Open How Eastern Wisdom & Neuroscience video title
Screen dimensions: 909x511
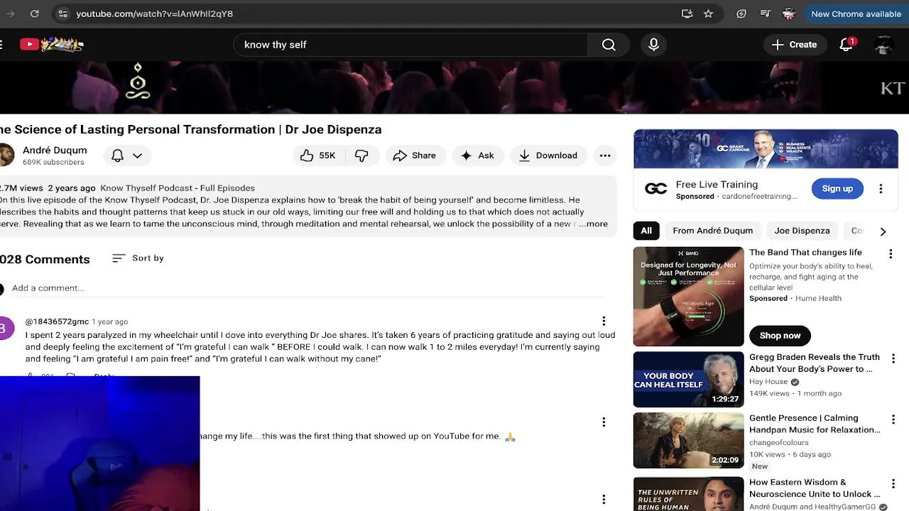815,488
